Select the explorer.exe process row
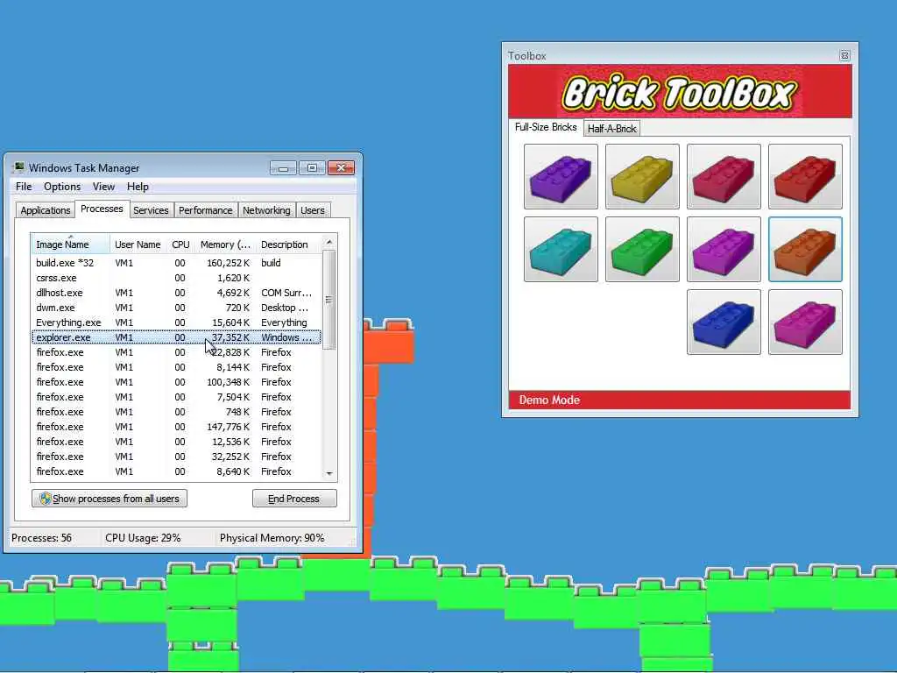 176,337
